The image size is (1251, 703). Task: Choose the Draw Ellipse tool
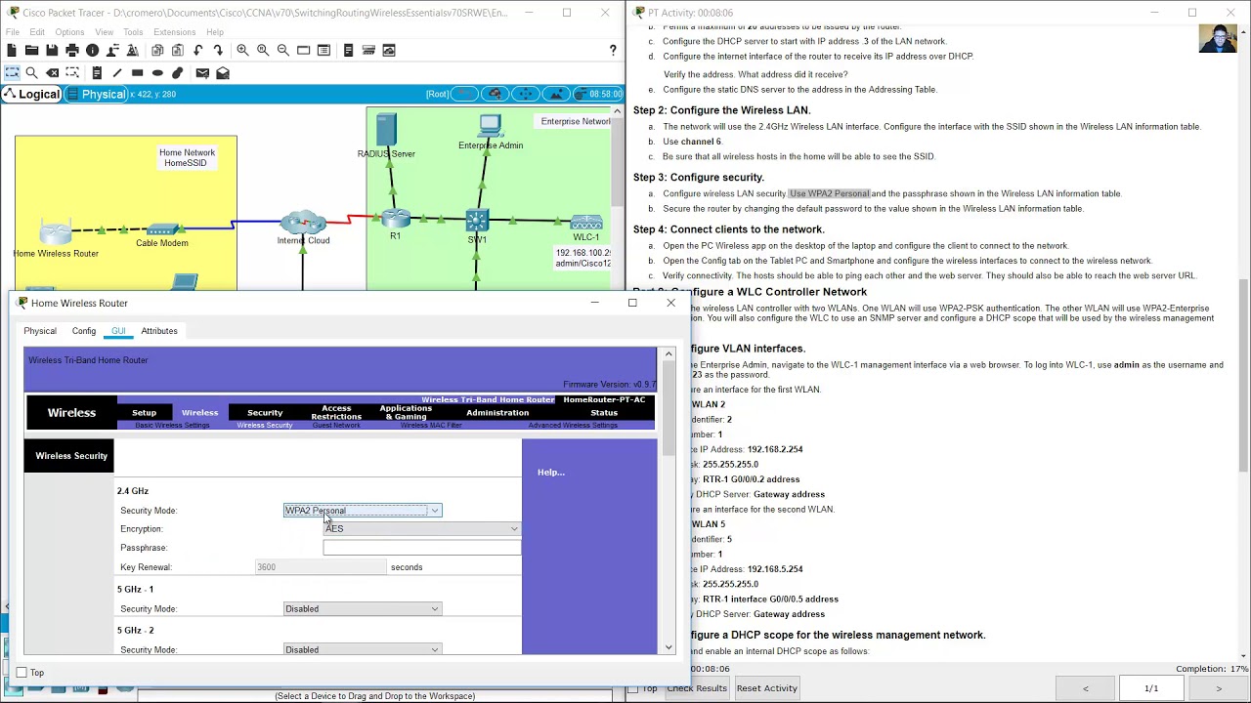click(157, 72)
